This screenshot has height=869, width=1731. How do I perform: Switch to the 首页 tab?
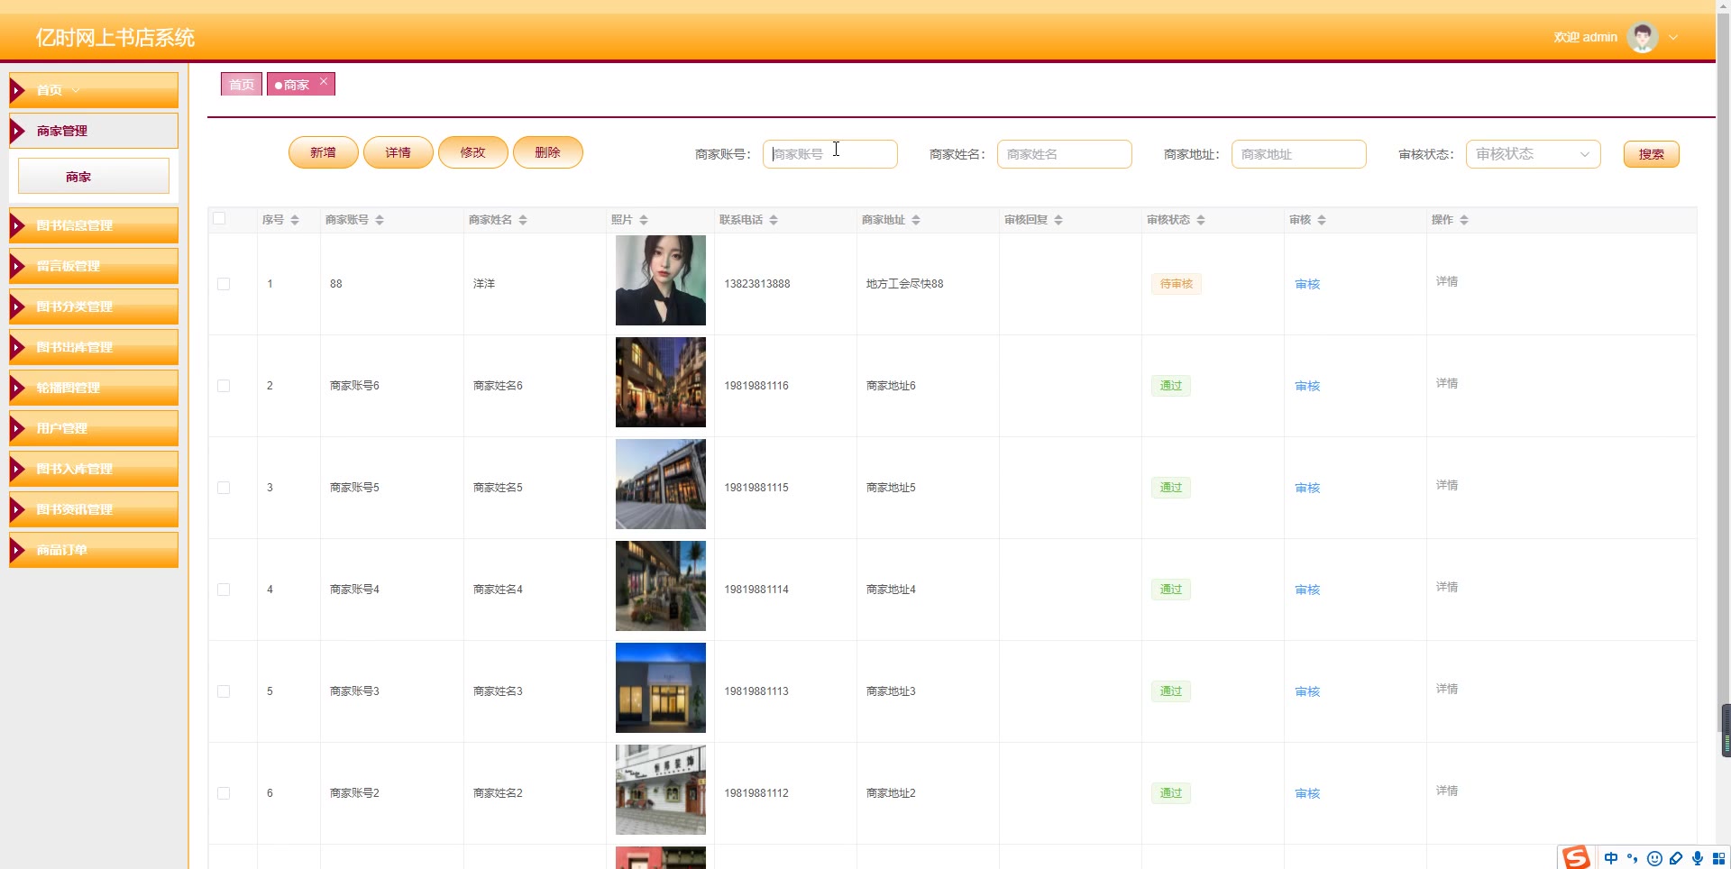pos(242,85)
